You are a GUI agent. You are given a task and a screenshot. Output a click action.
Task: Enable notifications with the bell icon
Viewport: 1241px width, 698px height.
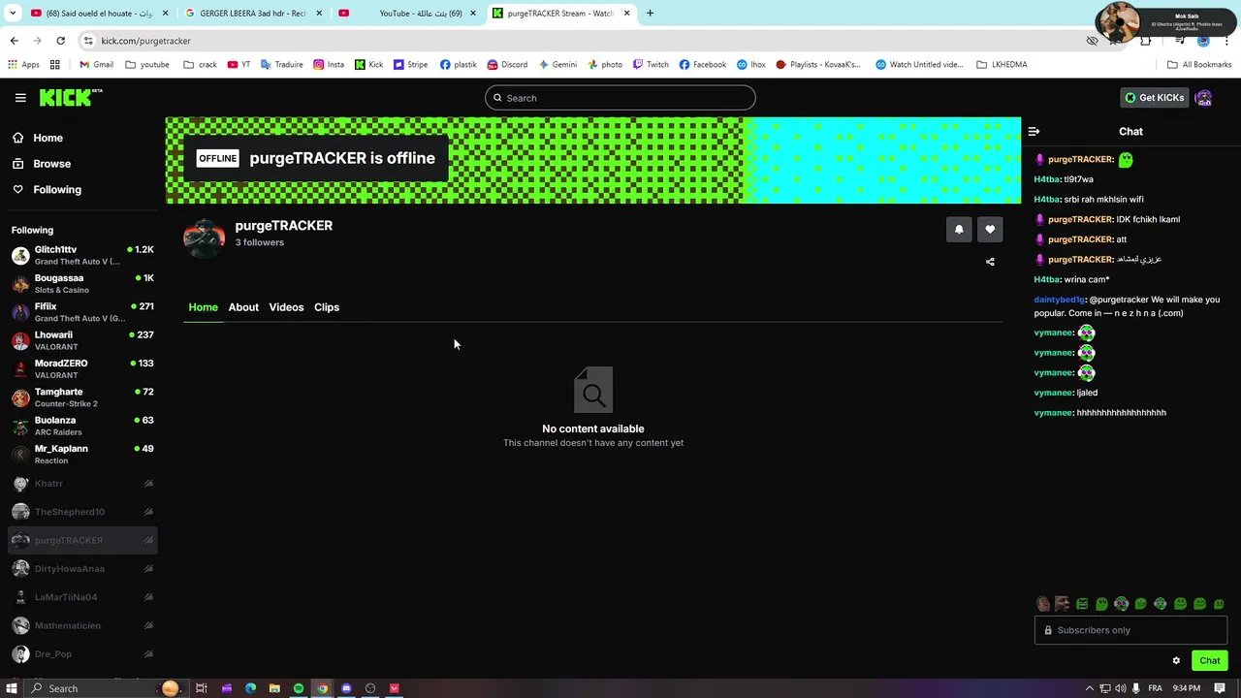(959, 230)
